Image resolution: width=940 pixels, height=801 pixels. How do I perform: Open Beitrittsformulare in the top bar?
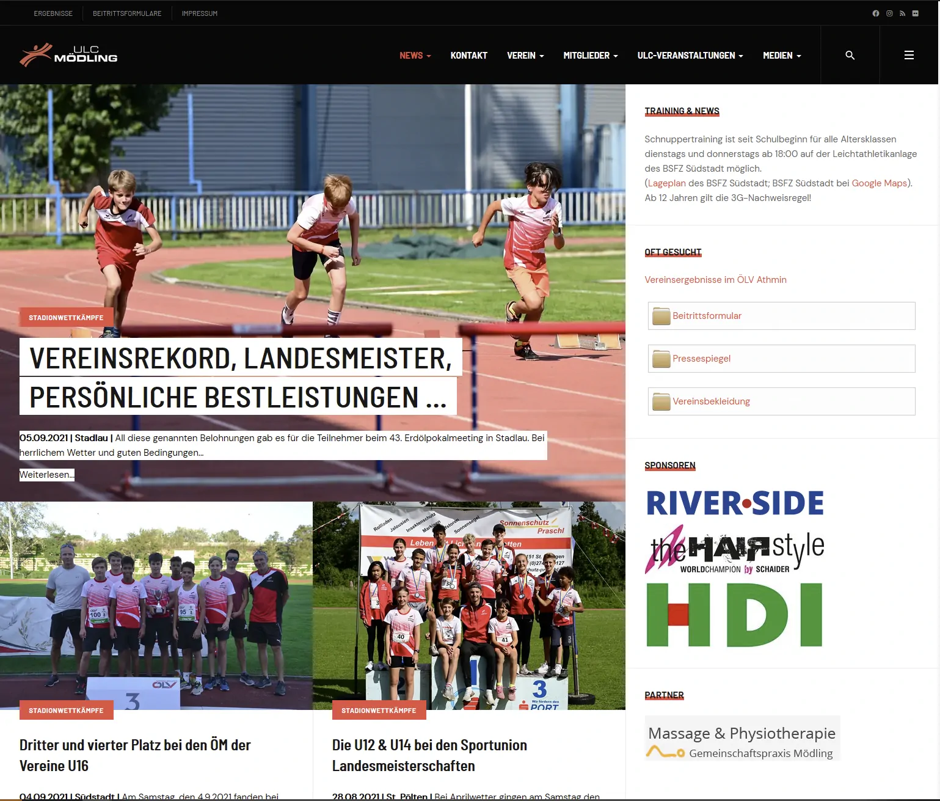[127, 13]
